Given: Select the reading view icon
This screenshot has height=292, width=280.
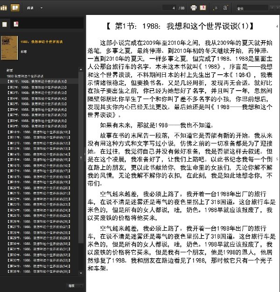Looking at the screenshot, I should point(15,8).
